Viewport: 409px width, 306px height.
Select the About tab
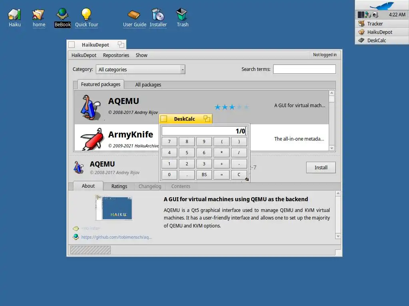tap(88, 186)
